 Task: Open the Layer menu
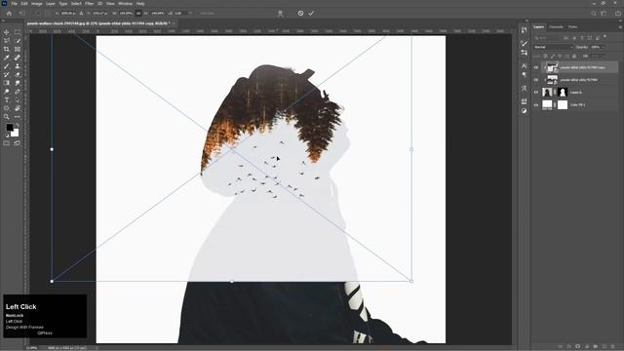coord(51,4)
